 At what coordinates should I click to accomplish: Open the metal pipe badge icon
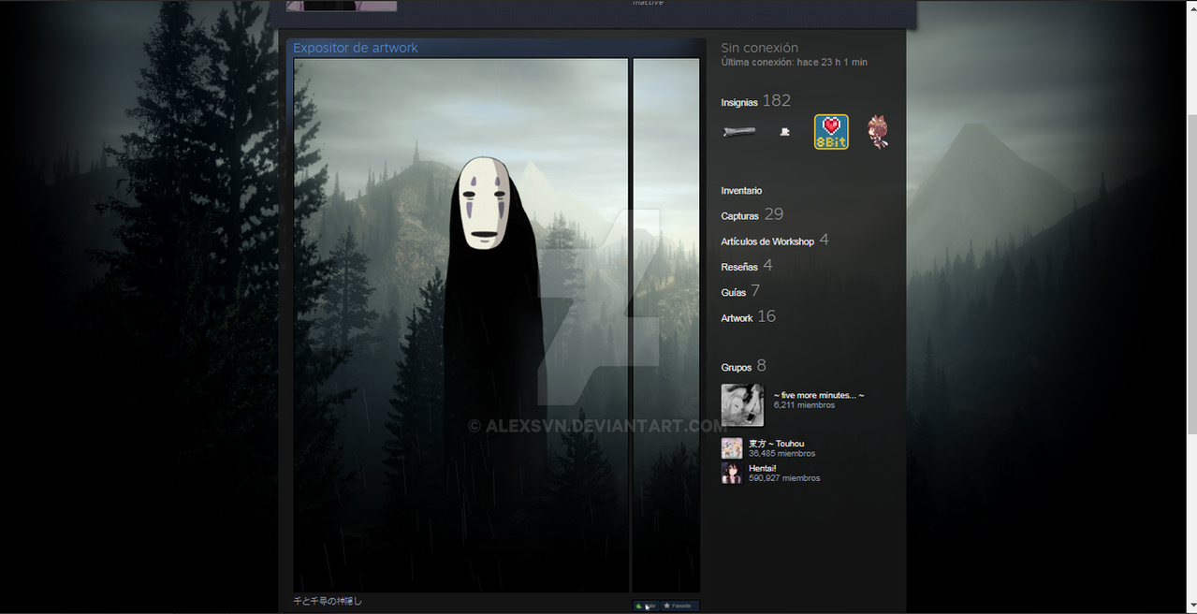[739, 132]
